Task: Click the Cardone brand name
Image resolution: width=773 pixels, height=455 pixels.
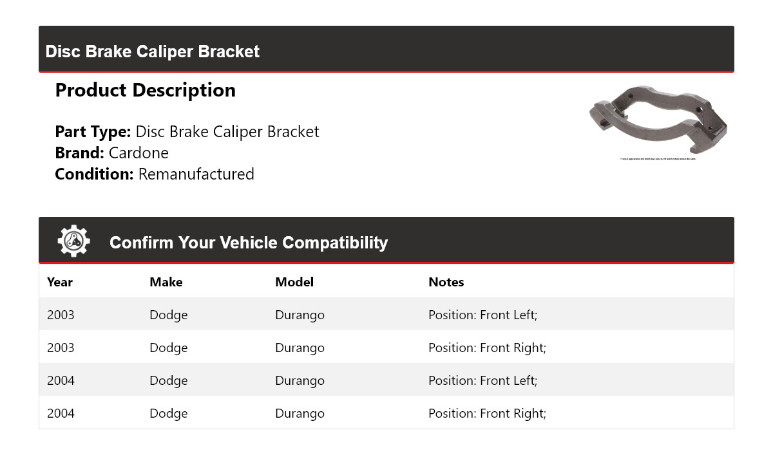Action: pos(138,153)
